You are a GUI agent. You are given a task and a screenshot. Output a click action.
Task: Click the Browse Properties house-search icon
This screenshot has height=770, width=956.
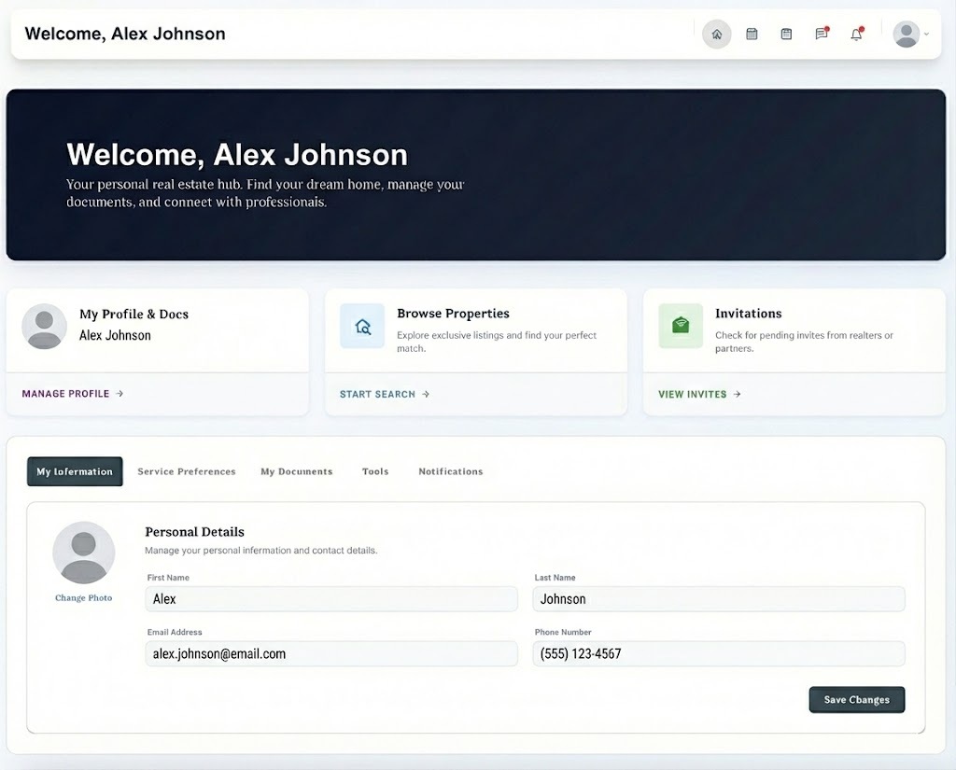pyautogui.click(x=362, y=327)
